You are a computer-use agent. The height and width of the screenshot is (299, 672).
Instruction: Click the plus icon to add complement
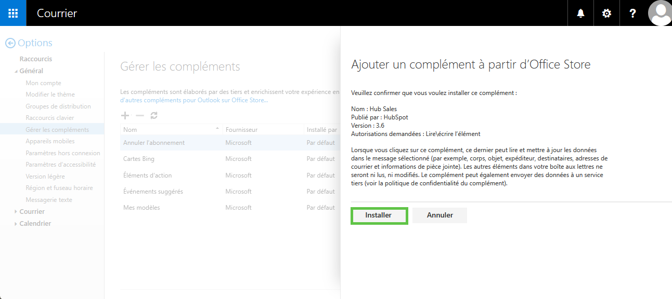click(125, 115)
